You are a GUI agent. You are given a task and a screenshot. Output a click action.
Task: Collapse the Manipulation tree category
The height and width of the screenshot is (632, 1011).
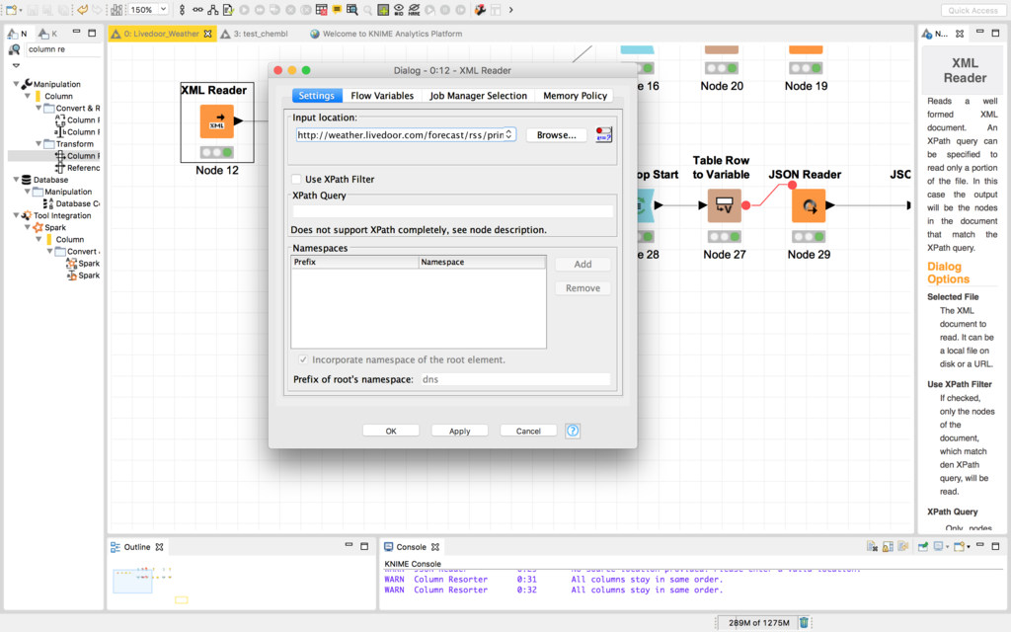click(x=16, y=84)
